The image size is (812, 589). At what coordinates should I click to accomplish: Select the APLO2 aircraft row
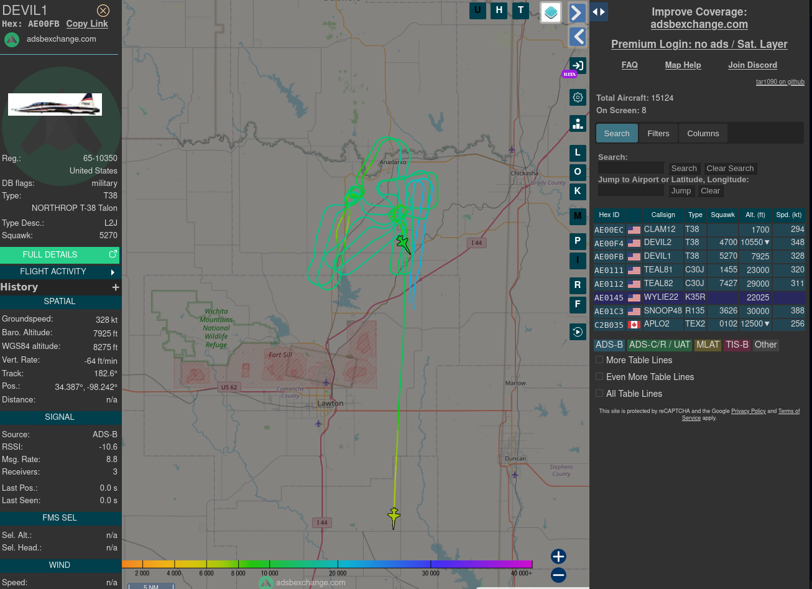pos(699,324)
